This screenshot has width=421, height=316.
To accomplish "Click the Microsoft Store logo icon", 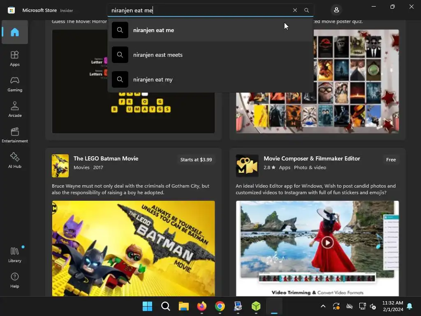I will click(11, 10).
